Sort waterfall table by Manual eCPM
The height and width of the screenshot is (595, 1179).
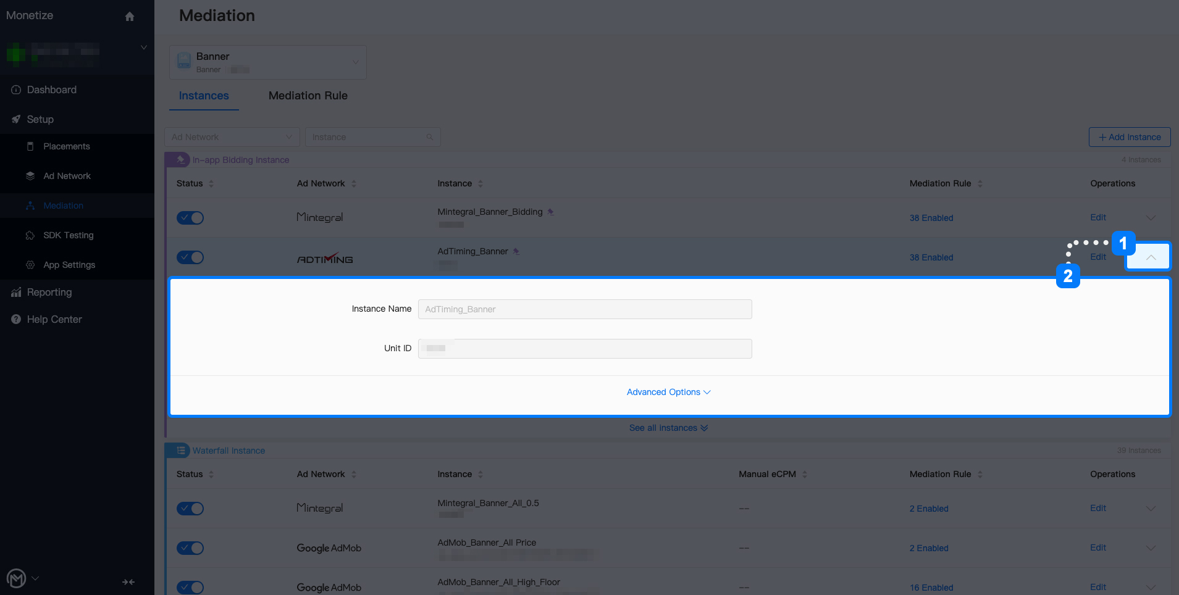point(805,474)
